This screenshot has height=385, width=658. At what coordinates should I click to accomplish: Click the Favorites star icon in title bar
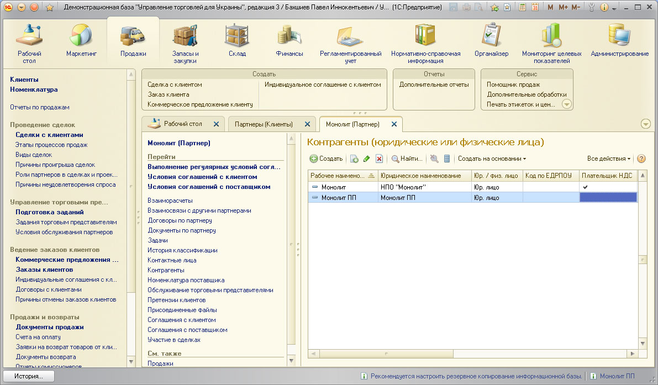(50, 7)
